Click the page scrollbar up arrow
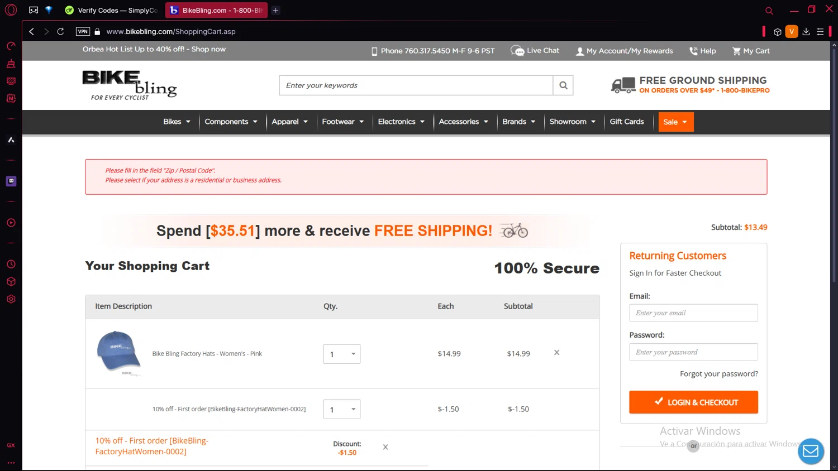Image resolution: width=838 pixels, height=471 pixels. (x=834, y=44)
